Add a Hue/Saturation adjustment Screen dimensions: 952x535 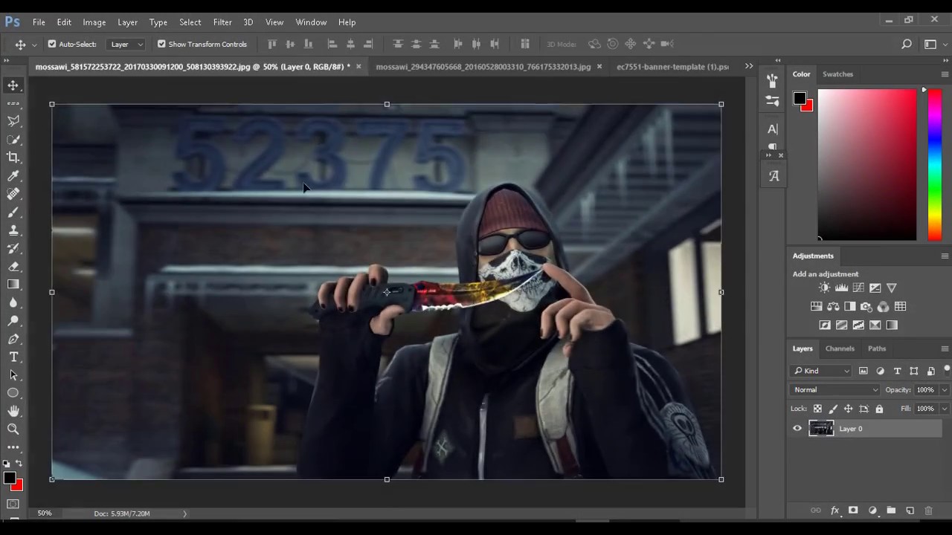(816, 306)
